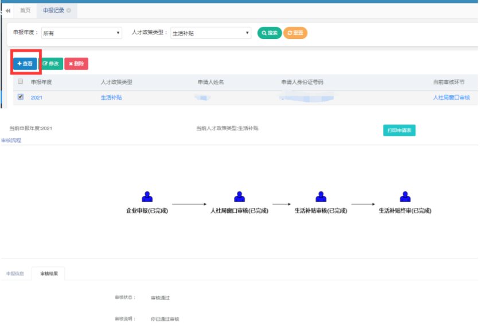Click the 生活补贴审核 step person icon

point(321,197)
